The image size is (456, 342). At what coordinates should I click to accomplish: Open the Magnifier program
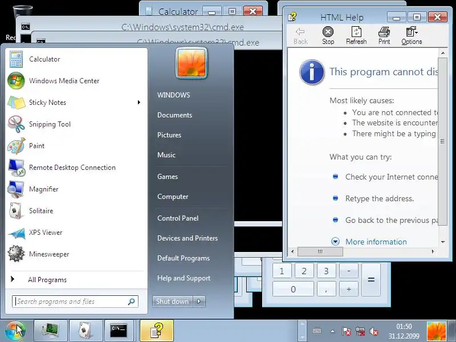(76, 189)
